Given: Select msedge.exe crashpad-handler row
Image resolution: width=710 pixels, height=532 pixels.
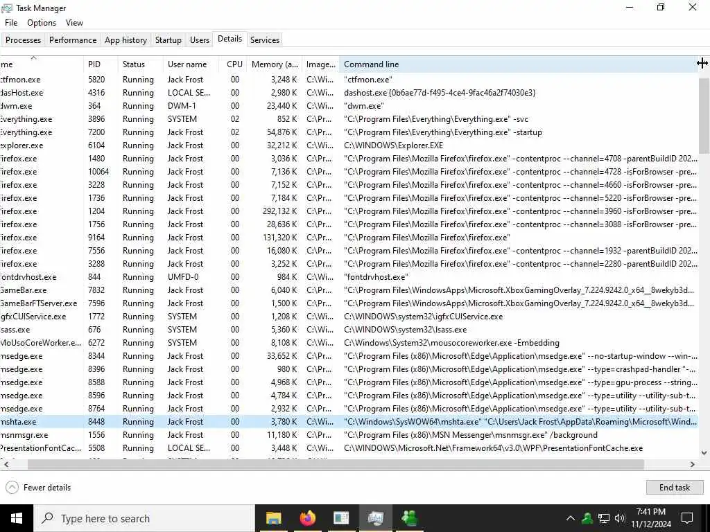Looking at the screenshot, I should coord(349,369).
